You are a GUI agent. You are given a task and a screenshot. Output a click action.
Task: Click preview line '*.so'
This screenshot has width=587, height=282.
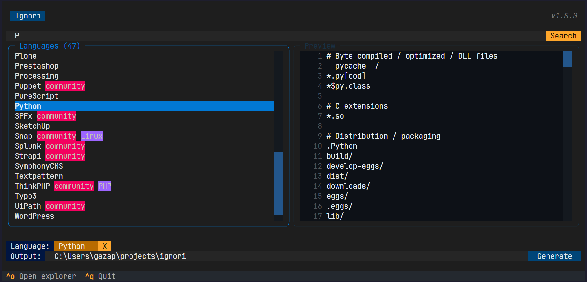click(335, 116)
